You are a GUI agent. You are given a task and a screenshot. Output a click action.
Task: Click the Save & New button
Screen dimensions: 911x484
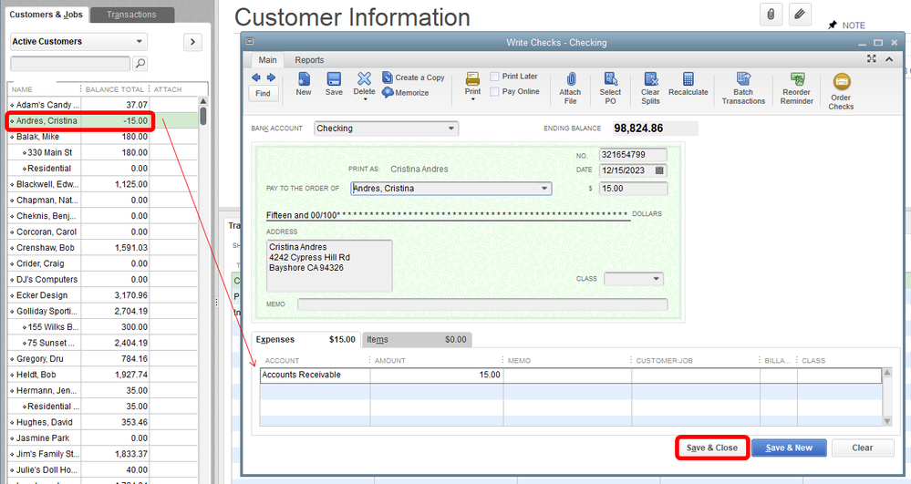pyautogui.click(x=789, y=448)
